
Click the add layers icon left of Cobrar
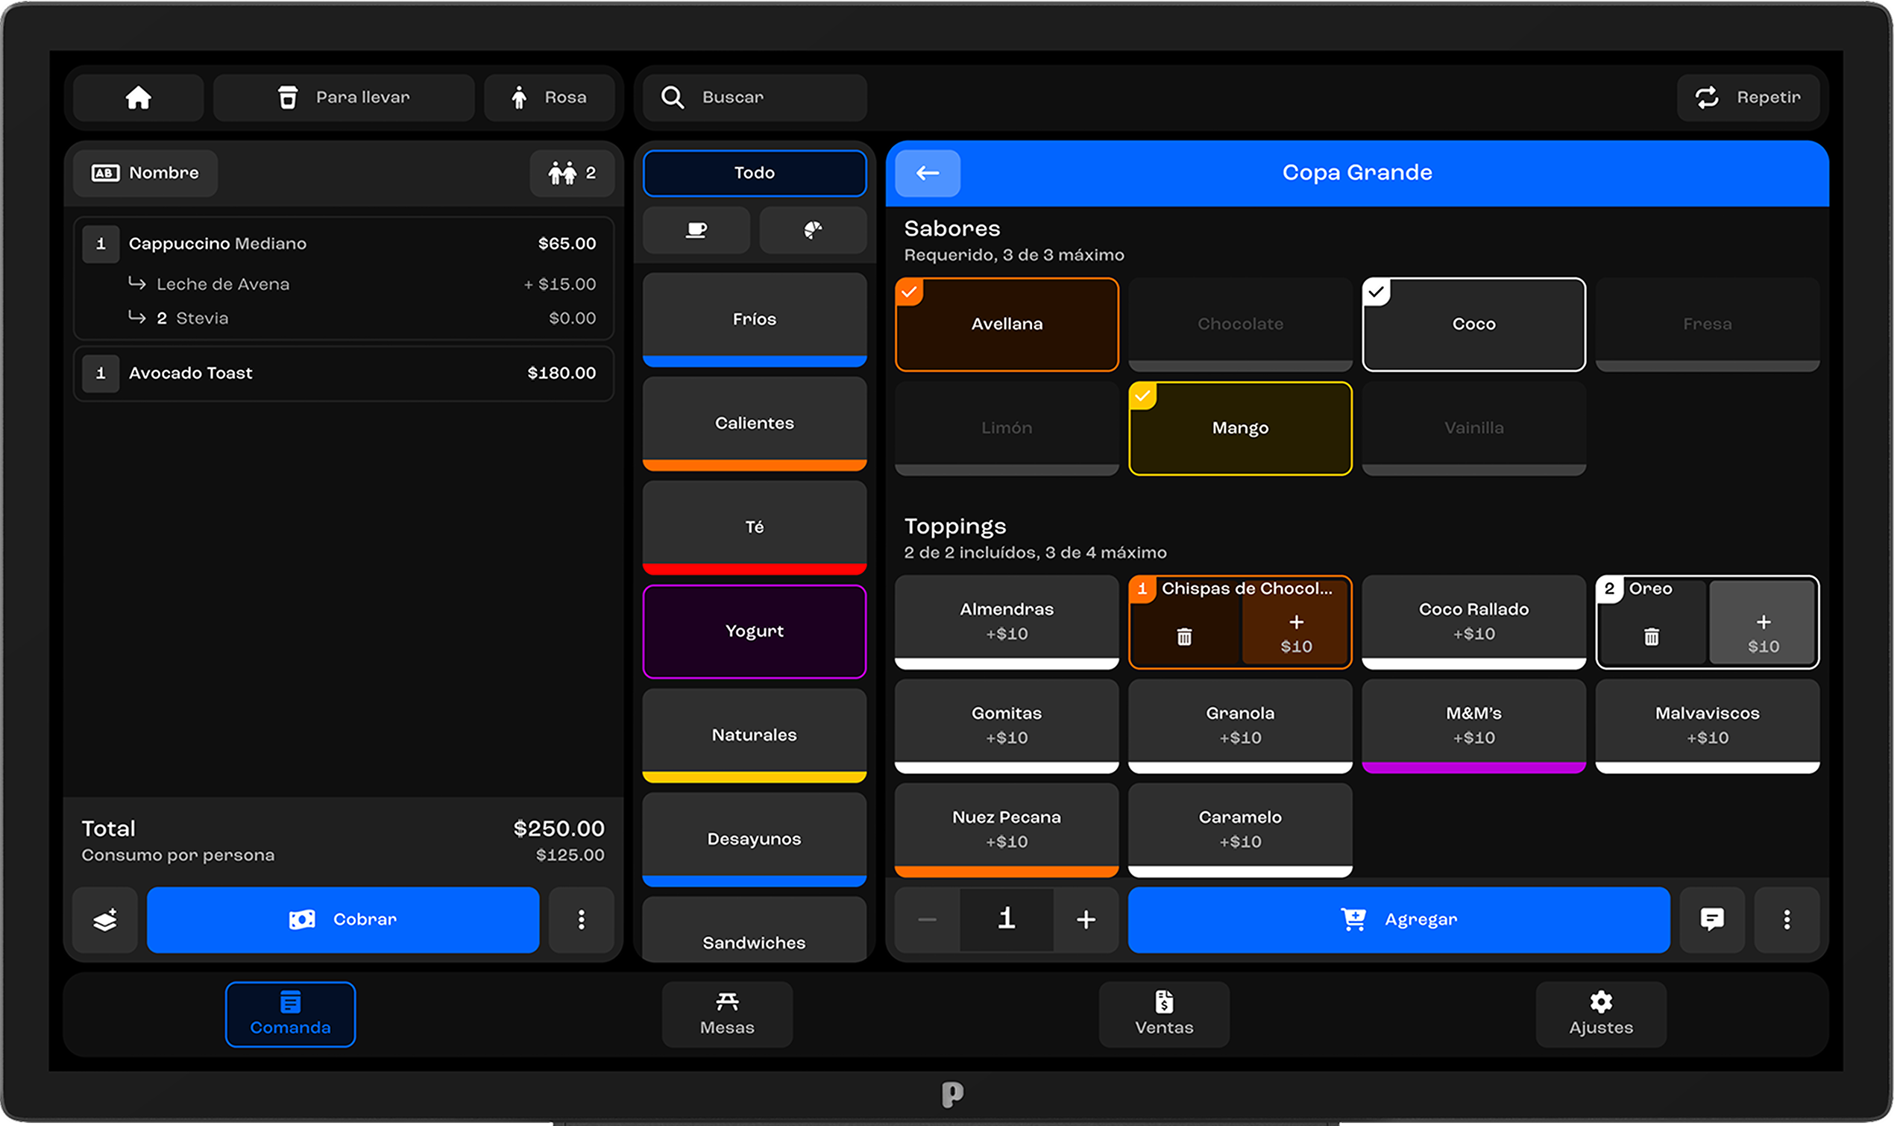click(104, 919)
